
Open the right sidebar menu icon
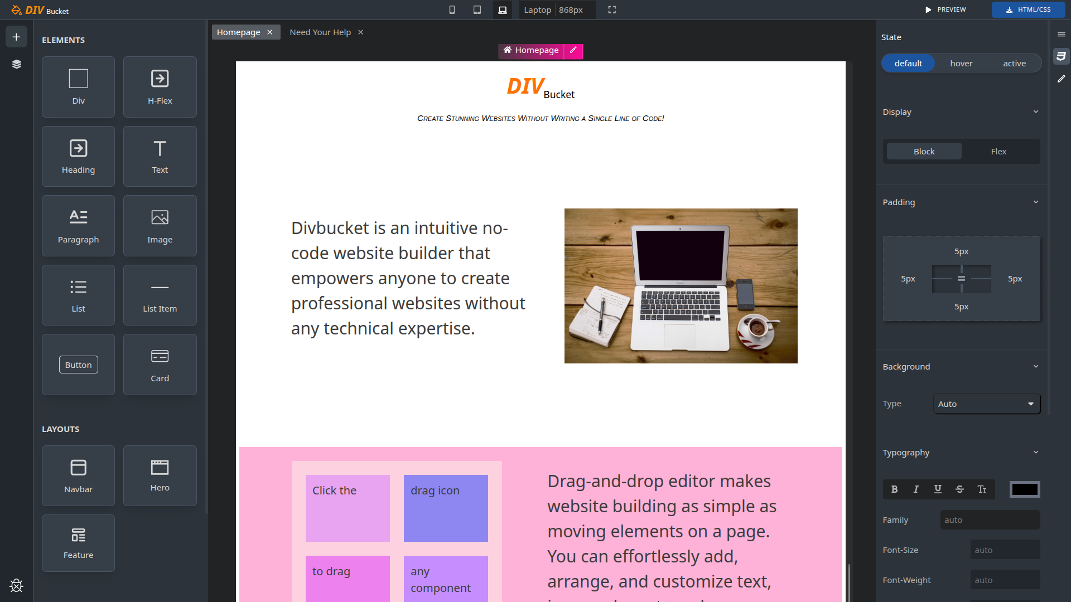(1061, 35)
